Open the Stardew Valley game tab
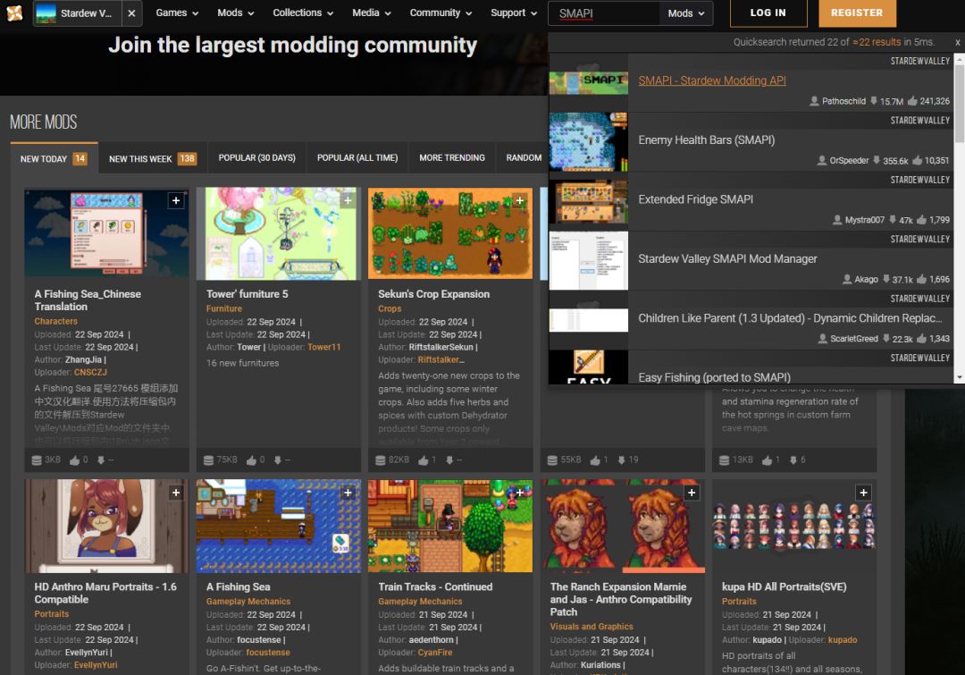Screen dimensions: 965x675 click(x=77, y=13)
